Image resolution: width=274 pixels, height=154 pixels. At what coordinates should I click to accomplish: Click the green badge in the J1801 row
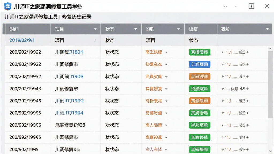click(200, 52)
